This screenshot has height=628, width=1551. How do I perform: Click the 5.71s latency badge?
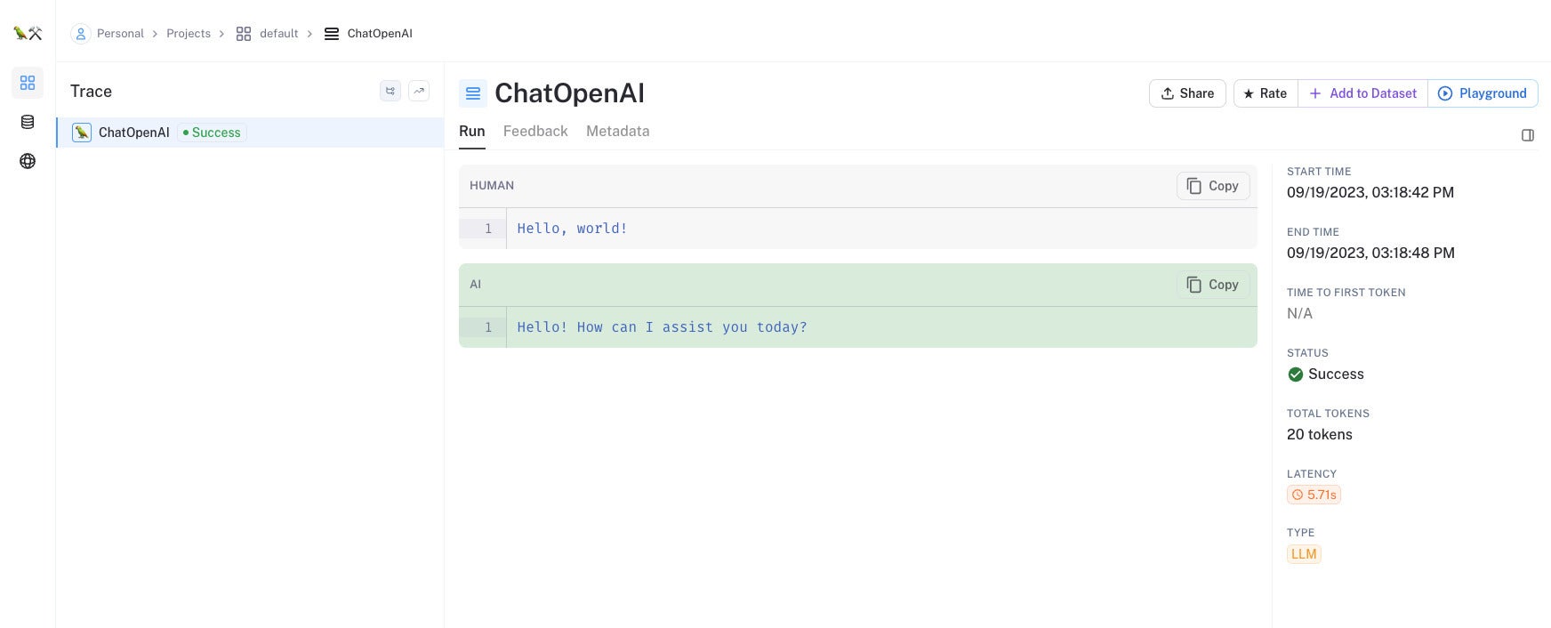point(1314,495)
